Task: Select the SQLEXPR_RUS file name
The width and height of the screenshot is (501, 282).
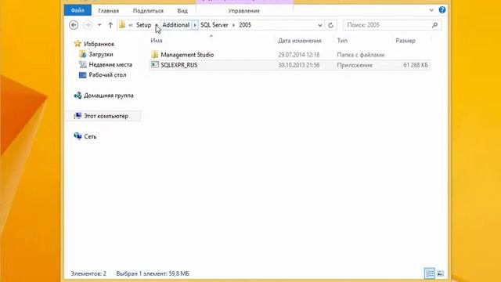Action: (x=179, y=65)
